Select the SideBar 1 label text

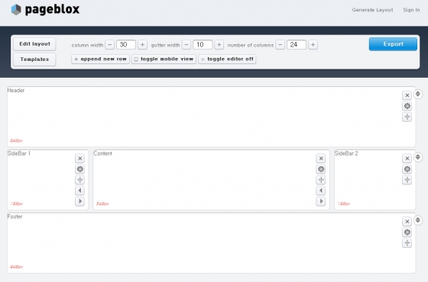pos(19,153)
